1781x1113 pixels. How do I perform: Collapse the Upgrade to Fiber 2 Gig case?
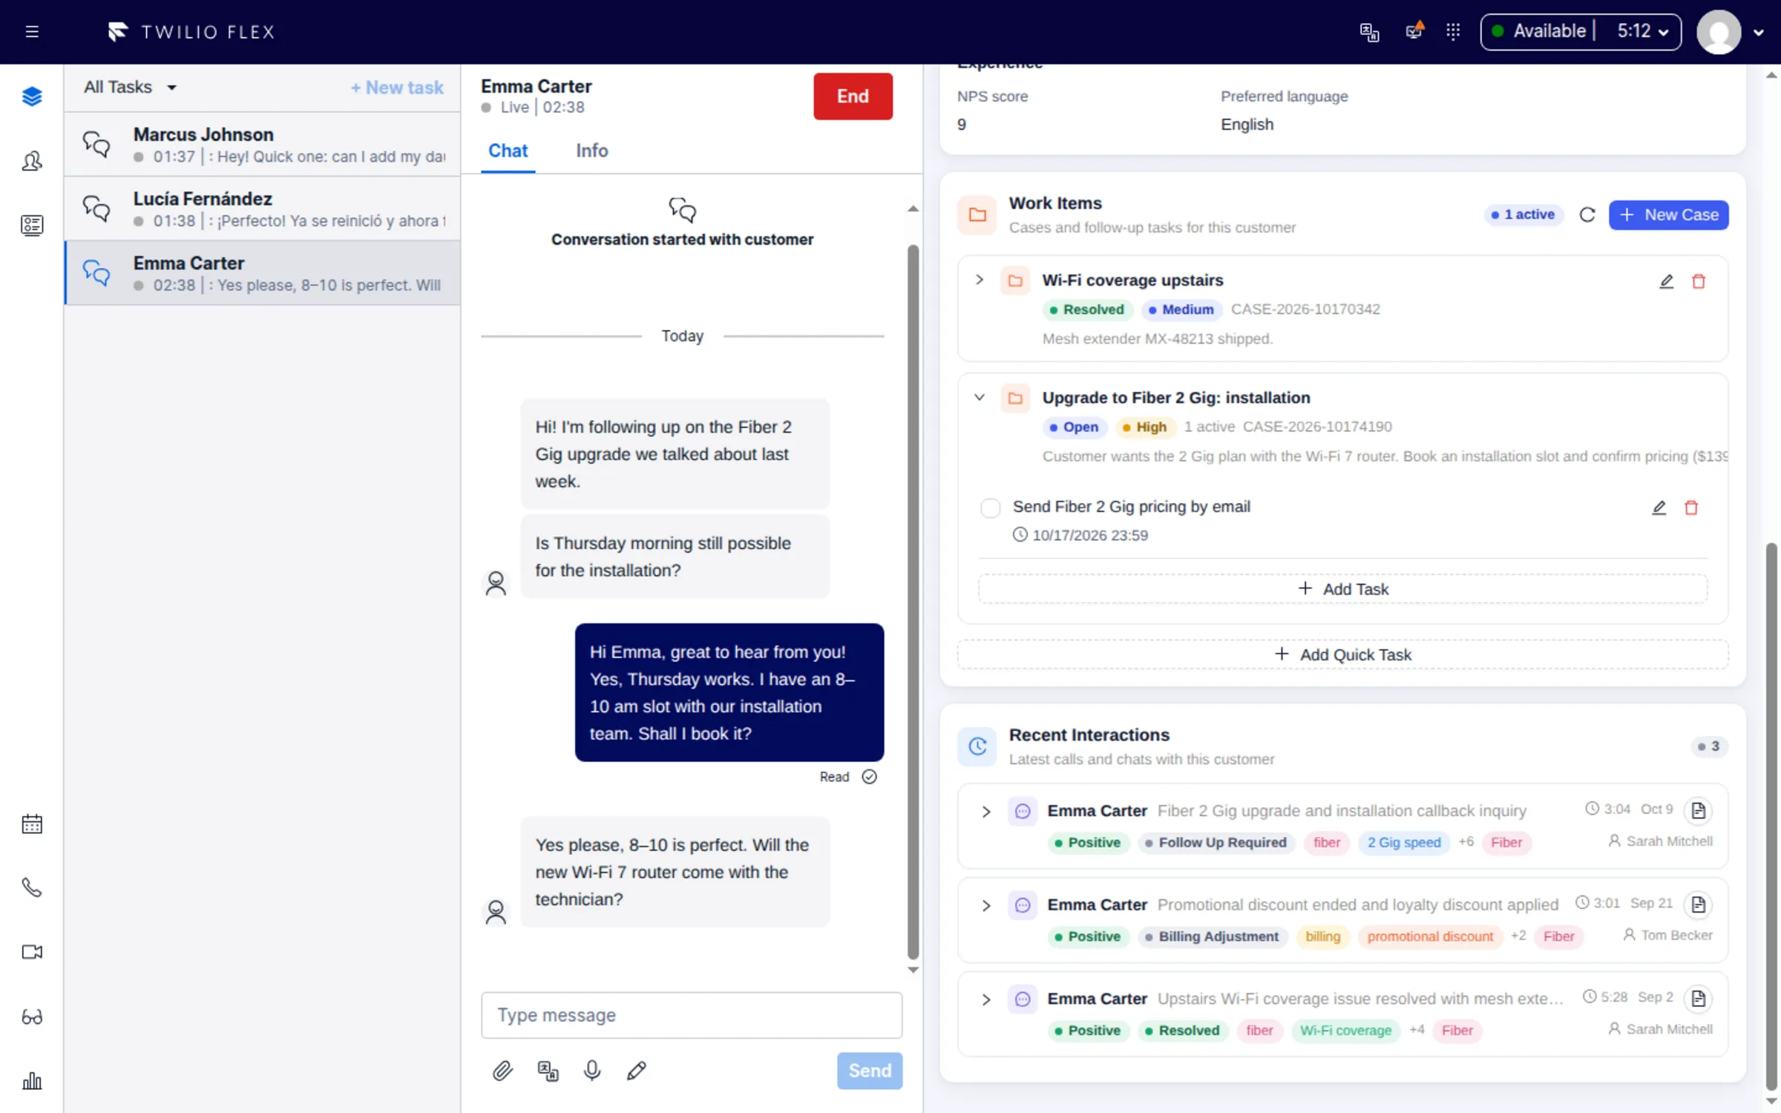[x=980, y=398]
